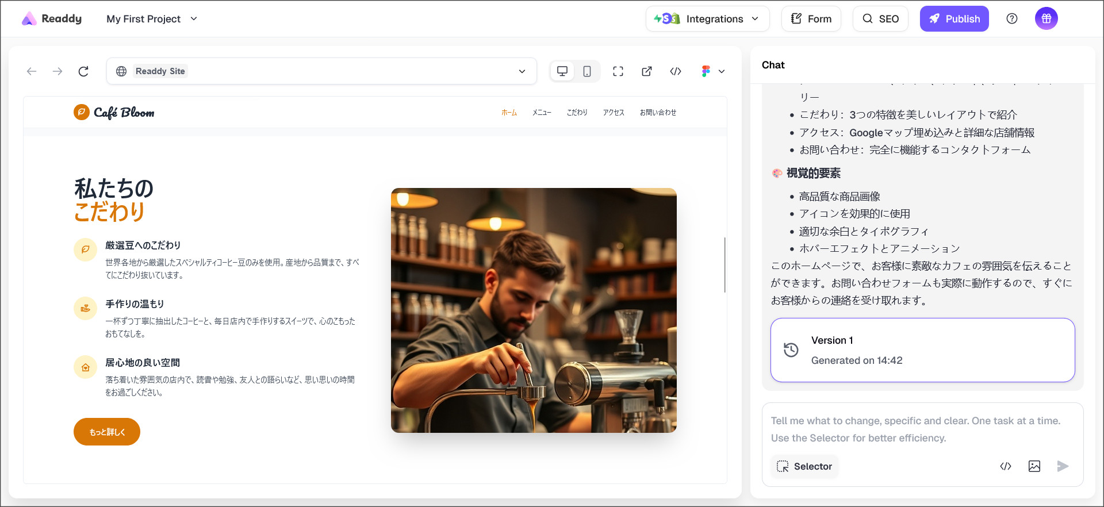Enter fullscreen preview mode

(x=618, y=71)
